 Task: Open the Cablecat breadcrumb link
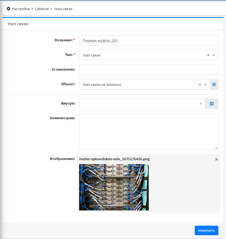coord(42,9)
